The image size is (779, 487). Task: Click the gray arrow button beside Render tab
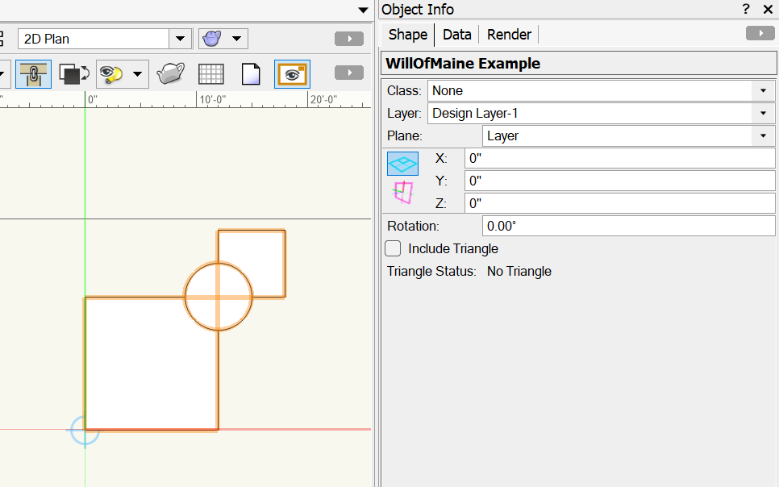coord(760,33)
